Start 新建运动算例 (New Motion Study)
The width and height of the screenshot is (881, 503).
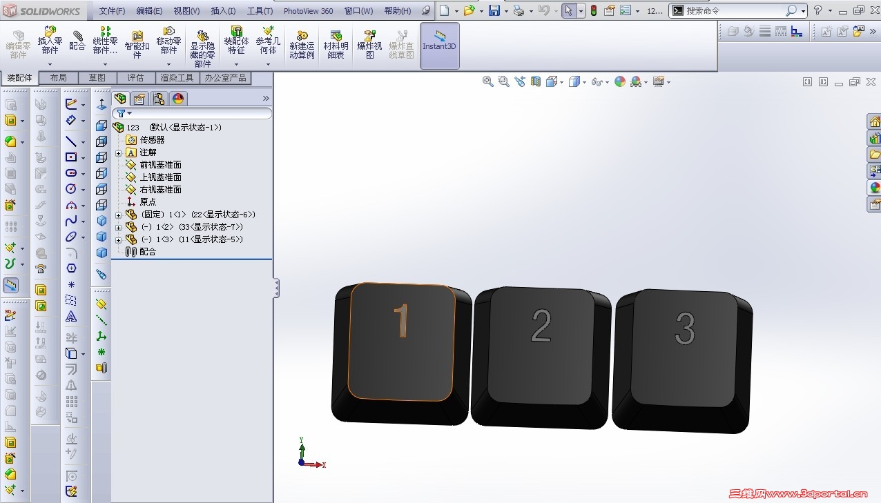(x=302, y=45)
